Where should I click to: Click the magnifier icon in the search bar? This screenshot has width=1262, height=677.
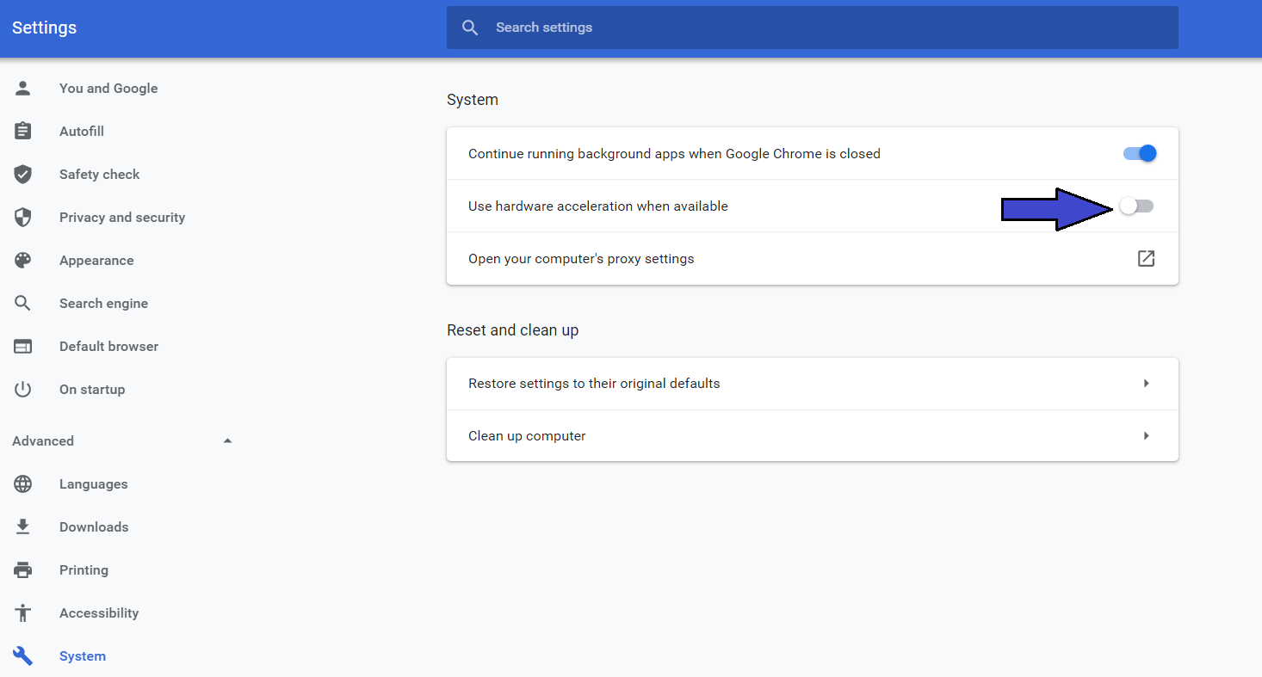pos(470,28)
